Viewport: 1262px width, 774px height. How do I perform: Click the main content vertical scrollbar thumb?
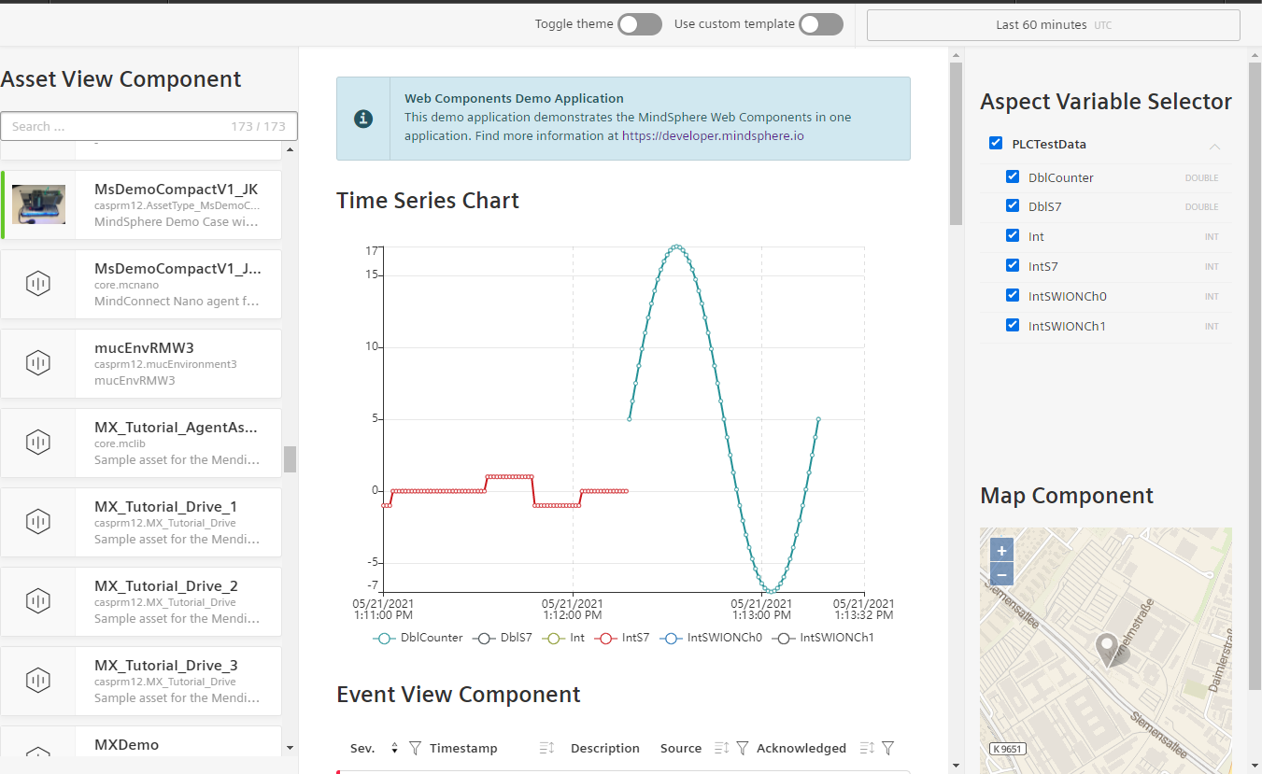coord(956,144)
